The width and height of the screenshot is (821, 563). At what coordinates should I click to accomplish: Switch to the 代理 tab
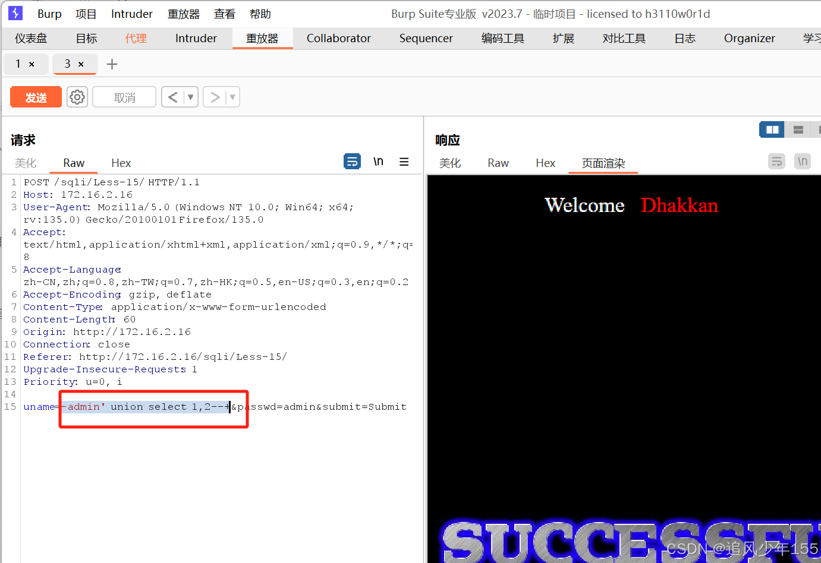click(136, 38)
